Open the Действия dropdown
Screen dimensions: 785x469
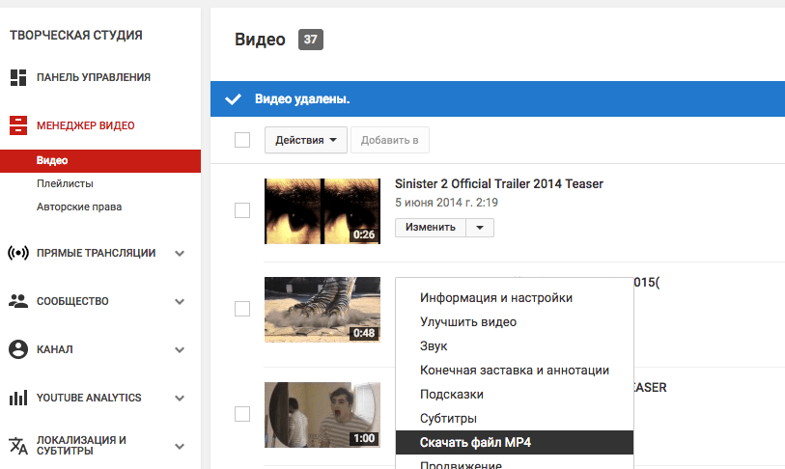pos(305,141)
